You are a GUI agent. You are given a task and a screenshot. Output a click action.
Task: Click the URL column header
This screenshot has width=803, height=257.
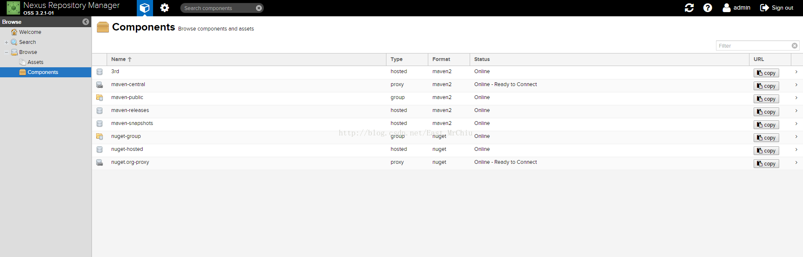tap(770, 59)
